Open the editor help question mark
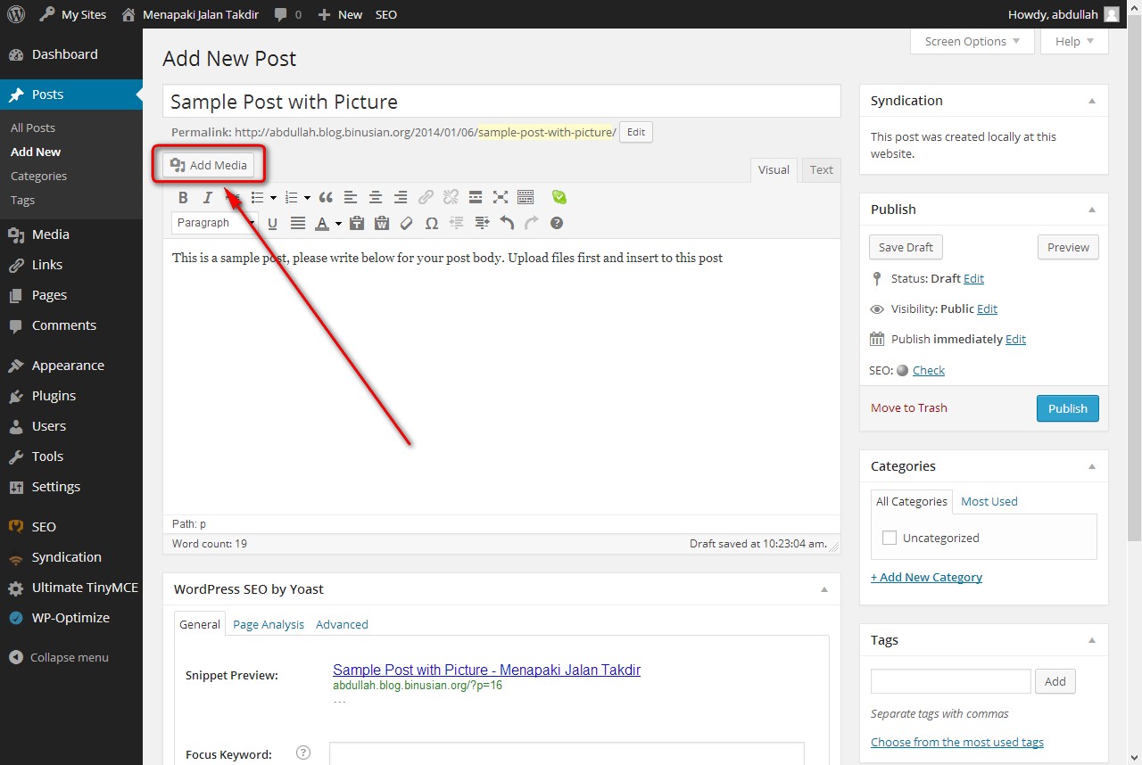The height and width of the screenshot is (765, 1142). [x=557, y=223]
